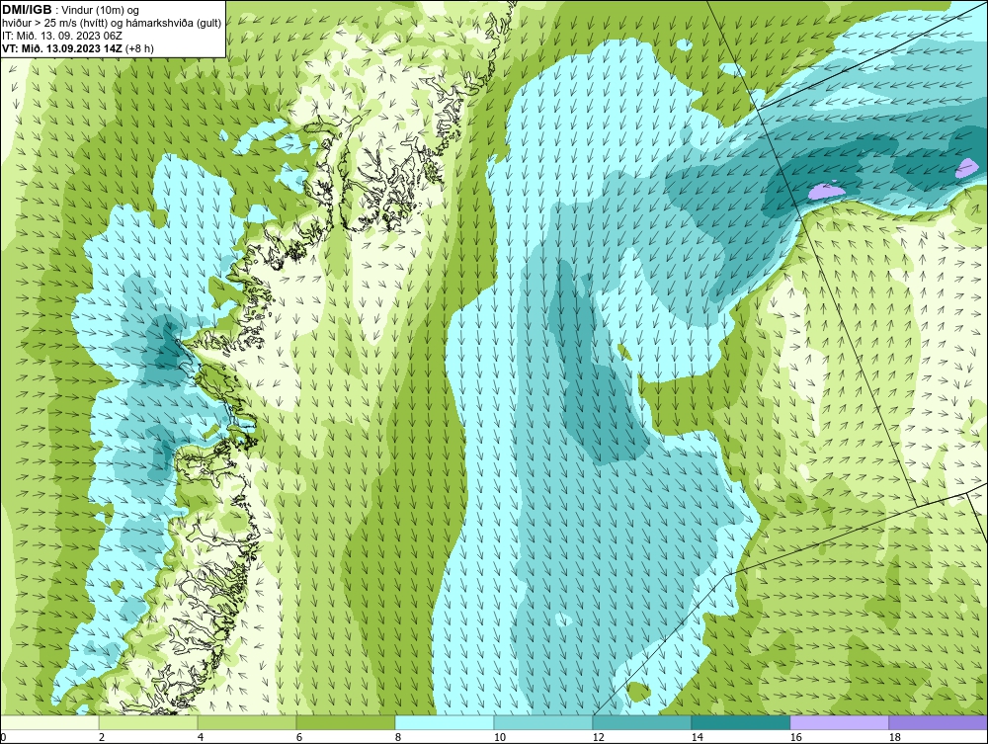Click the 14–16 m/s dark teal legend swatch
The height and width of the screenshot is (744, 988).
740,722
